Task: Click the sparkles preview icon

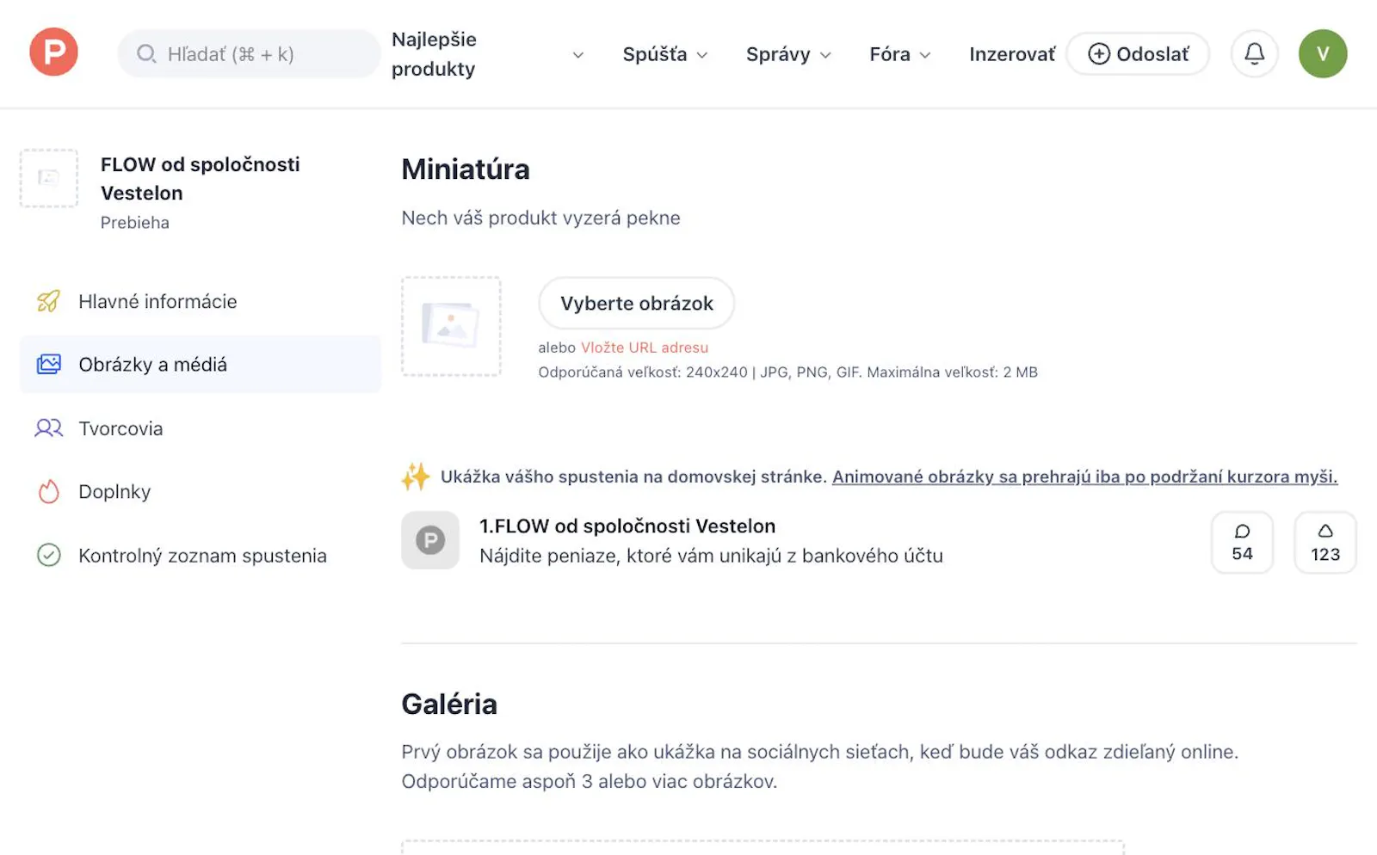Action: [x=416, y=477]
